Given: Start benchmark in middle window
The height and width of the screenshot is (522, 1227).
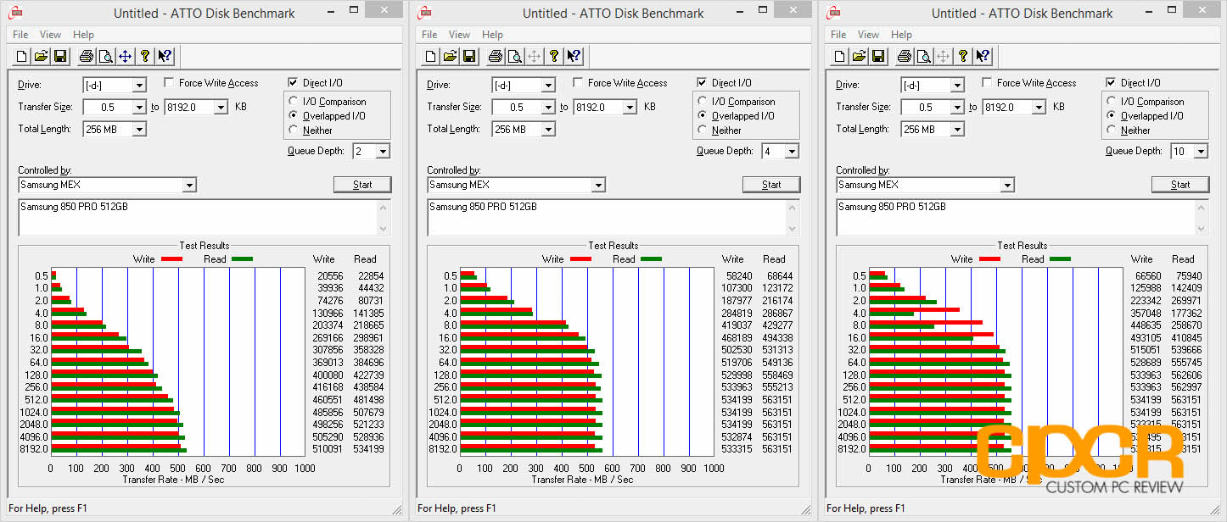Looking at the screenshot, I should pyautogui.click(x=771, y=185).
